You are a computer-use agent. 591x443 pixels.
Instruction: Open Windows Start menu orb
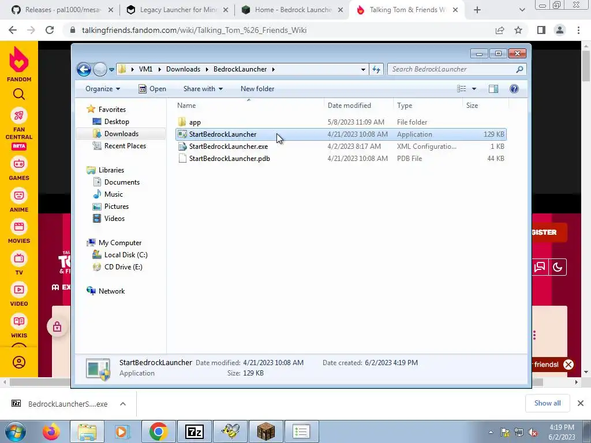point(16,431)
